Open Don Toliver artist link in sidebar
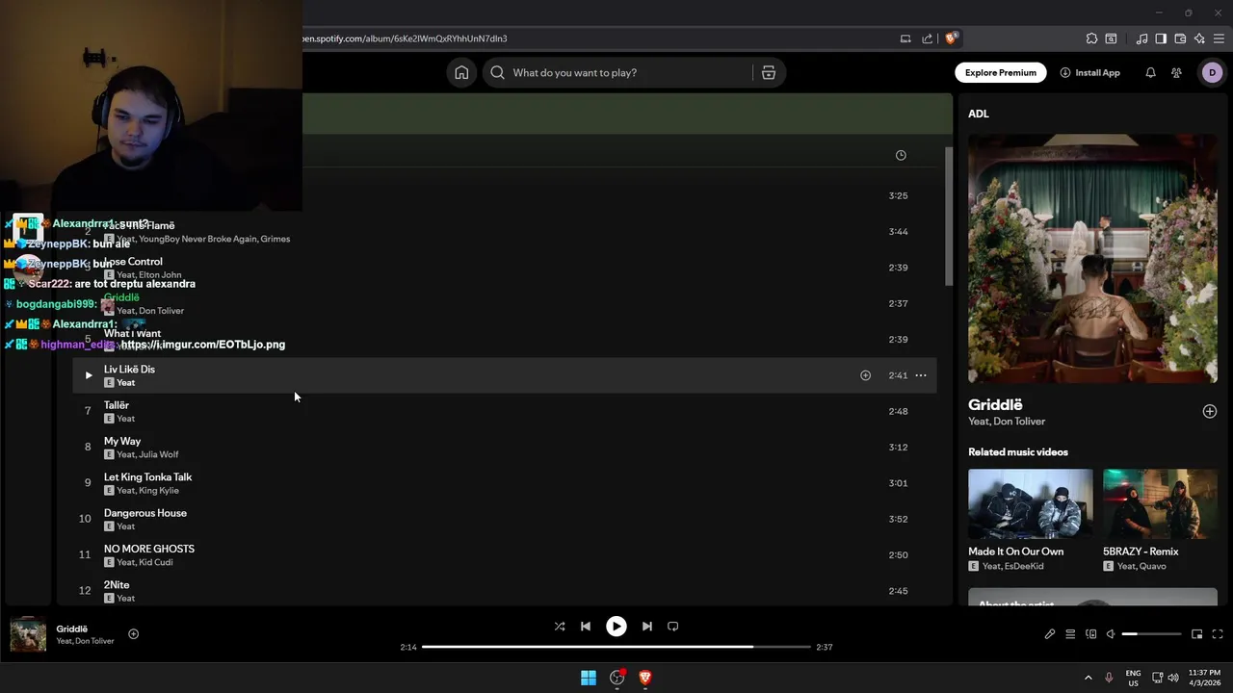The height and width of the screenshot is (693, 1233). click(x=1018, y=422)
